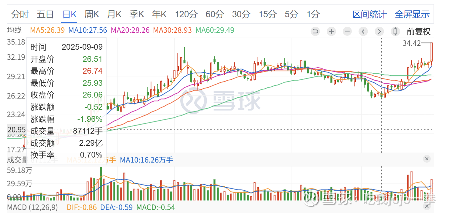Toggle the MA60 moving average line label

215,30
